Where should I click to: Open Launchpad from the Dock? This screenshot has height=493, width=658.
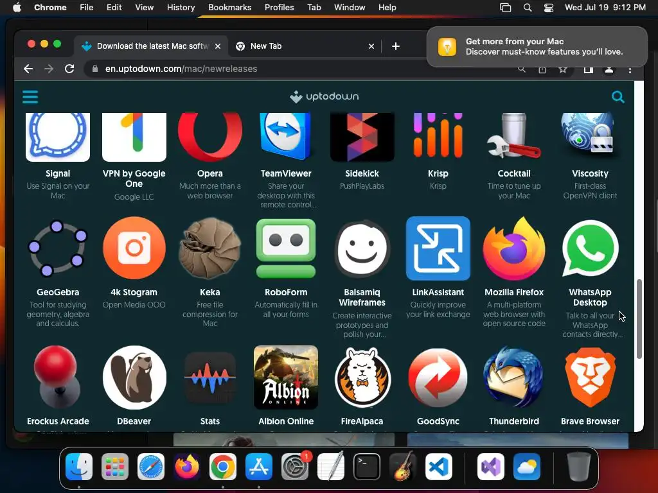click(x=114, y=467)
